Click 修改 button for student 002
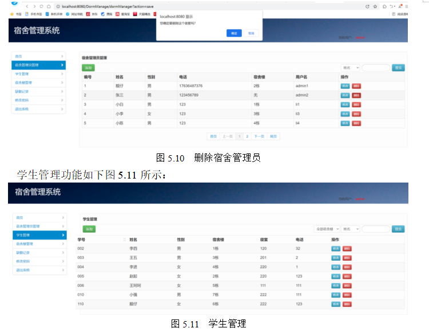This screenshot has width=429, height=332. click(336, 249)
